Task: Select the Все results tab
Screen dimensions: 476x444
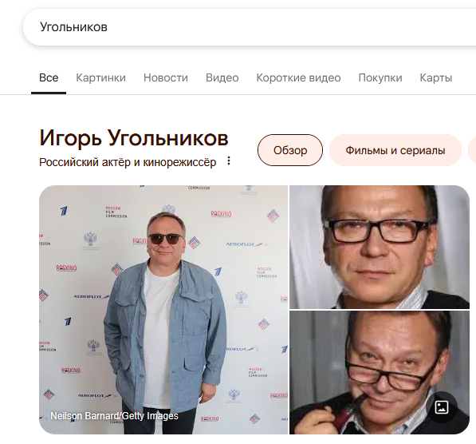Action: [x=49, y=77]
